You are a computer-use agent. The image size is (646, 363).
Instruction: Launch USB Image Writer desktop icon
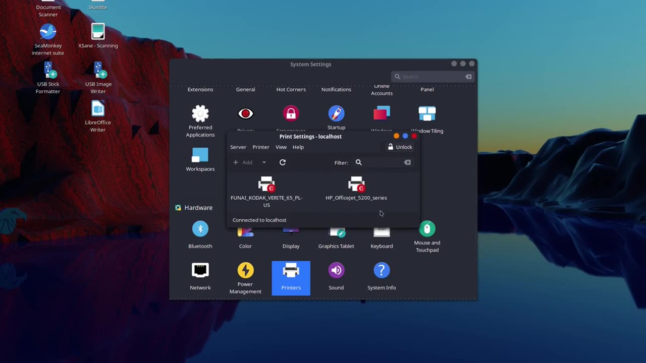98,78
